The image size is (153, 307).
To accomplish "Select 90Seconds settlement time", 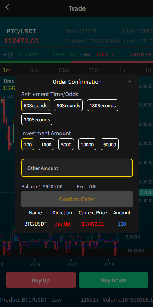I will 68,105.
